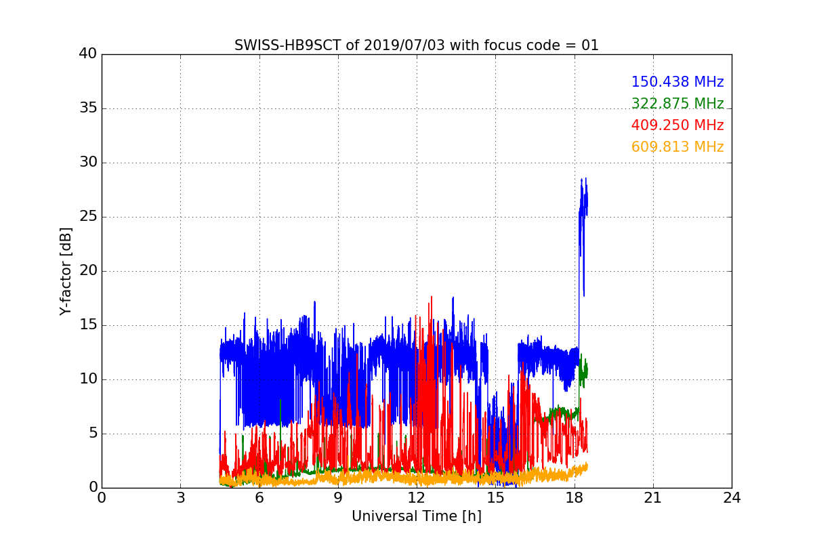Click the x-axis tick label 9

[338, 498]
